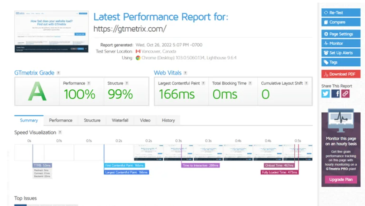The height and width of the screenshot is (206, 365).
Task: Click the Upgrade Plan button
Action: pyautogui.click(x=341, y=180)
